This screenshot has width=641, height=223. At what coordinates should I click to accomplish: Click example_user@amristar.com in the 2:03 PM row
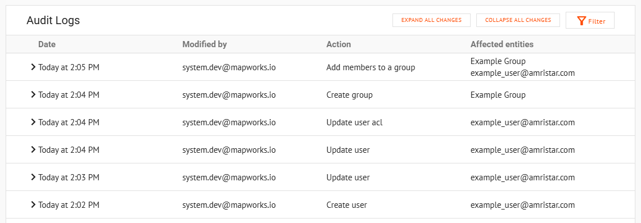tap(523, 178)
